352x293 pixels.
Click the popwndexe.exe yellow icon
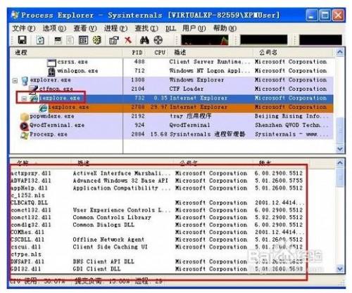point(25,117)
